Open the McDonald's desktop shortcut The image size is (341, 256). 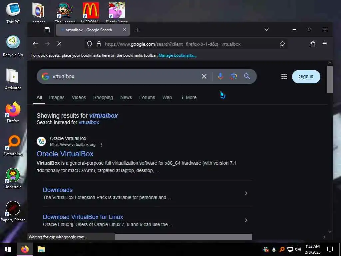pos(91,13)
